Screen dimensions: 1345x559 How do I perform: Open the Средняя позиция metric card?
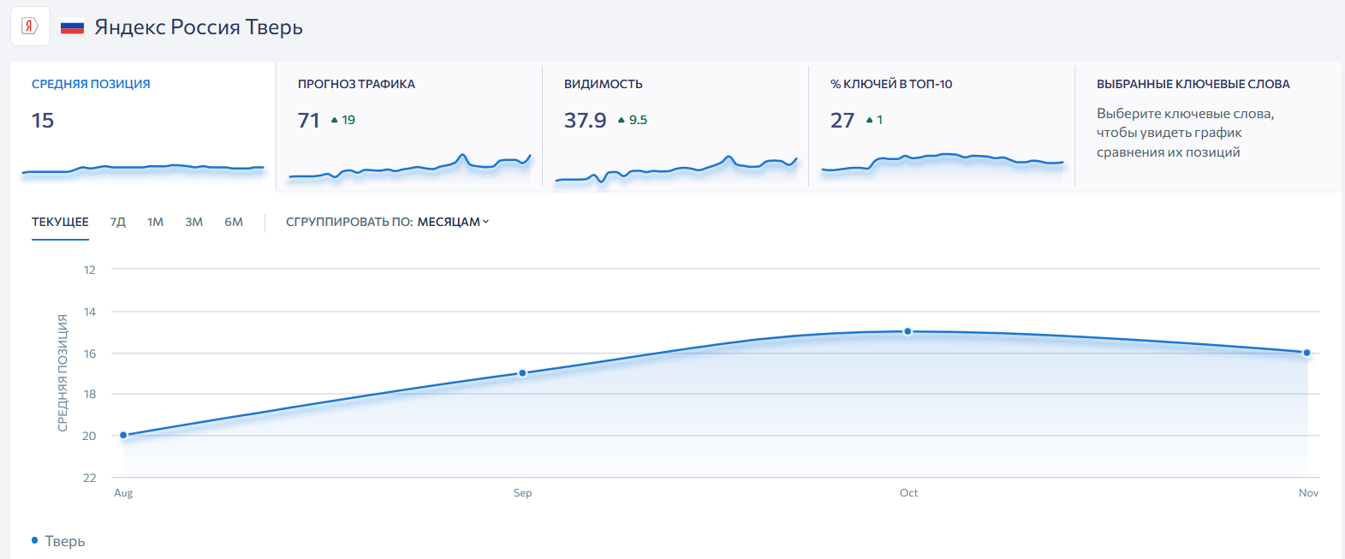click(x=143, y=125)
